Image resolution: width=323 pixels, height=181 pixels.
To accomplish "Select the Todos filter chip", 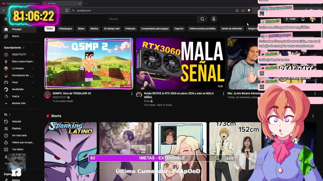I will [50, 29].
